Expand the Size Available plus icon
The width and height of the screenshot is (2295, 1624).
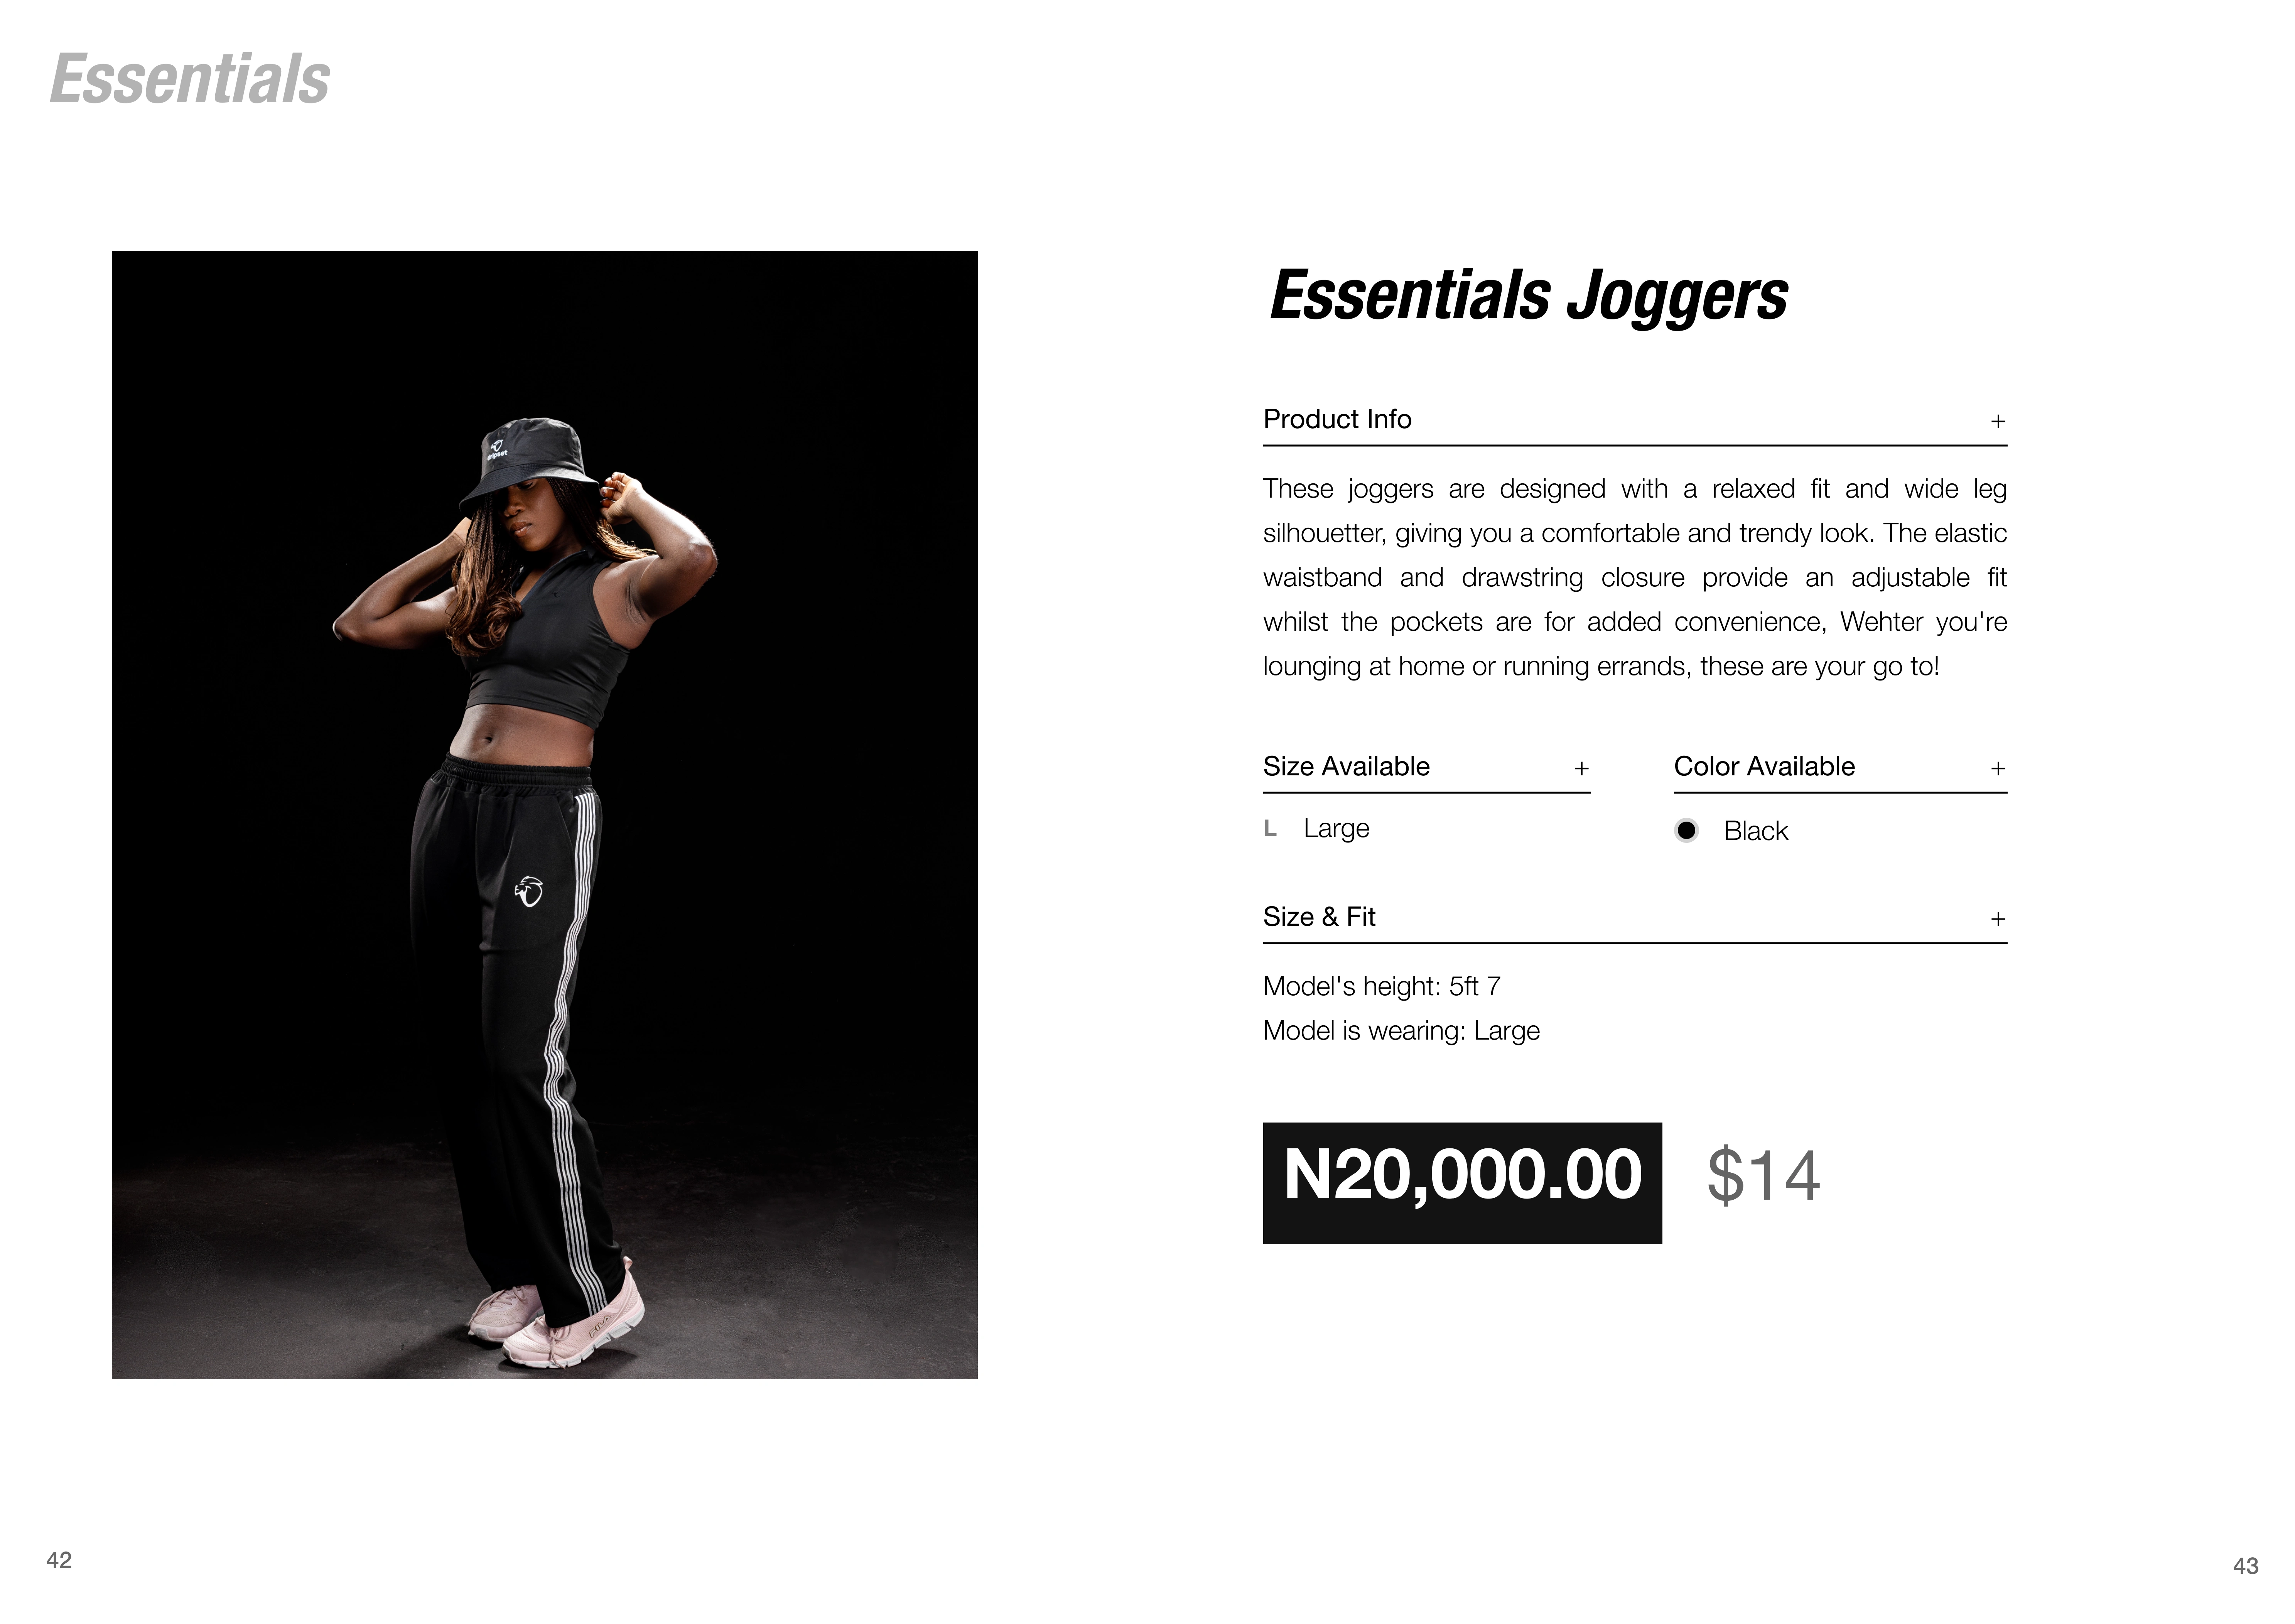1581,768
